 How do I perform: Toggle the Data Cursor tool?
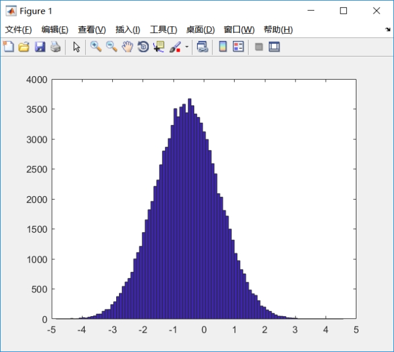coord(158,47)
